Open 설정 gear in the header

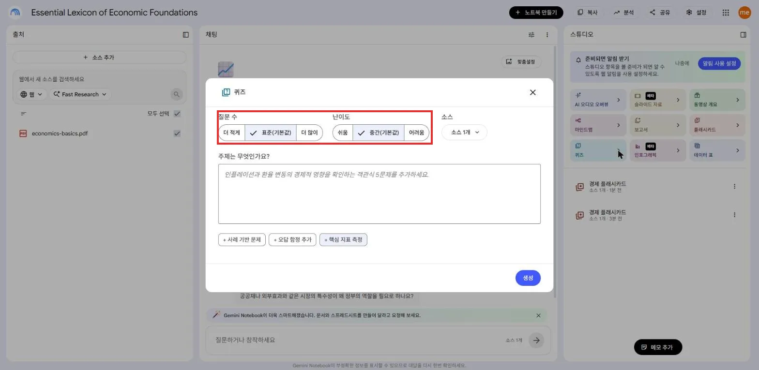696,13
